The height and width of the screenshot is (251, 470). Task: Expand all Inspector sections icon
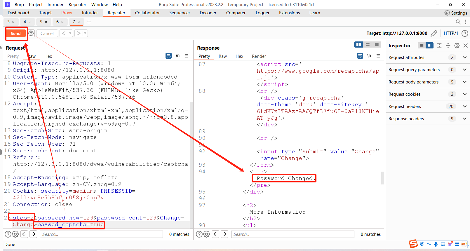click(x=439, y=45)
